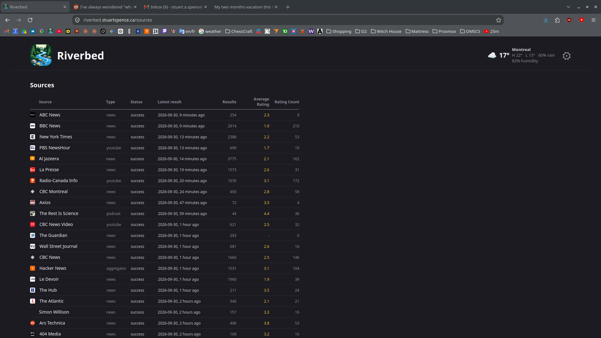
Task: Close the Riverbed tab
Action: (65, 7)
